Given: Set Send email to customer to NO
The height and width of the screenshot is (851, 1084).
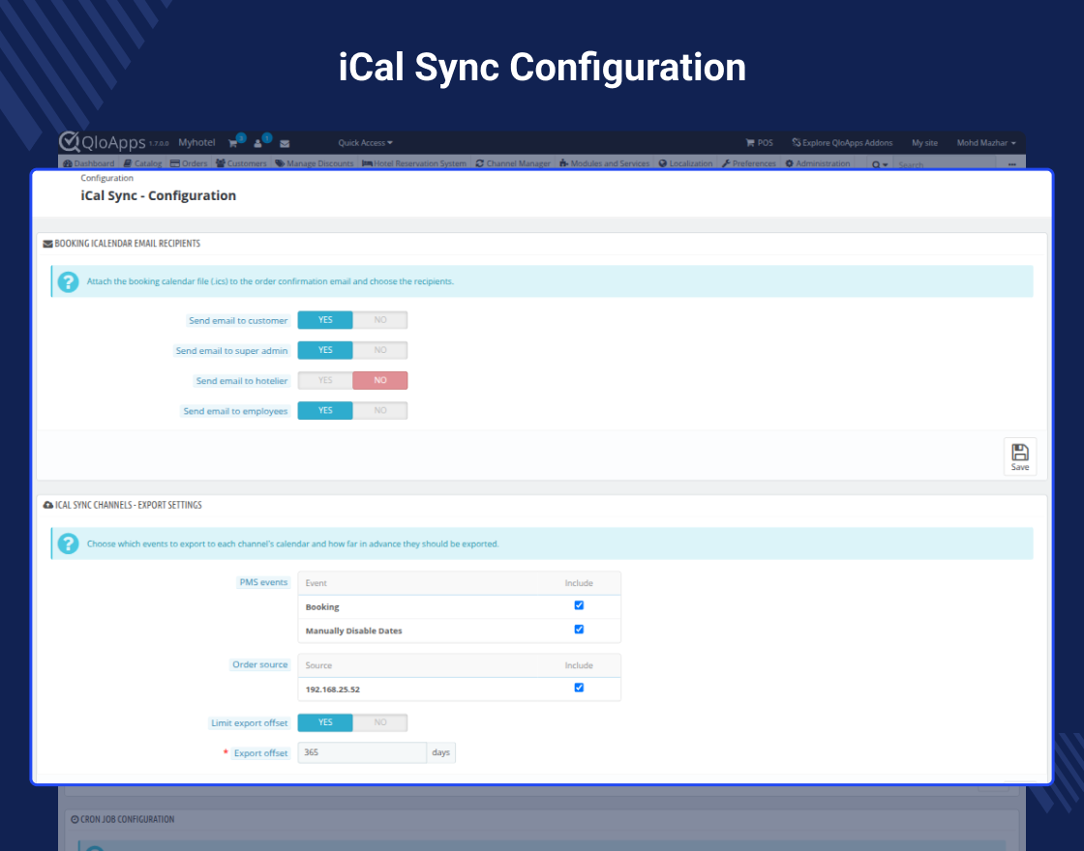Looking at the screenshot, I should [x=379, y=320].
